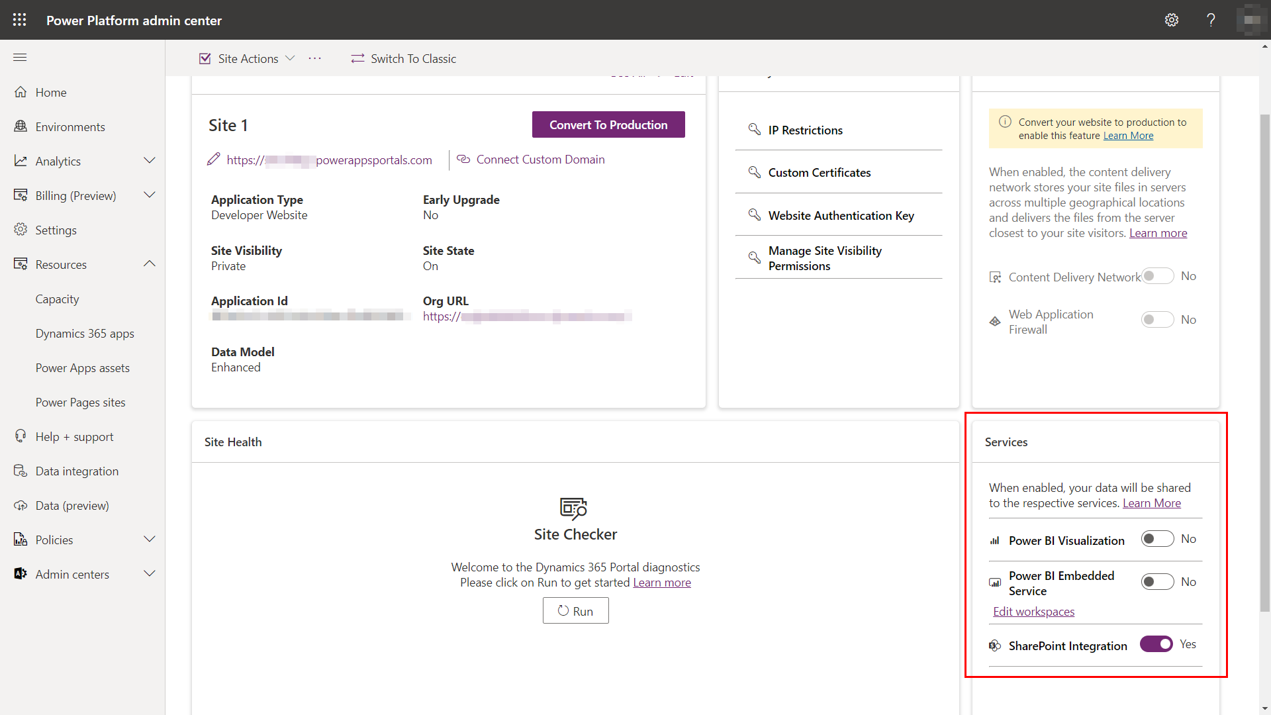1271x715 pixels.
Task: Click the Manage Site Visibility Permissions icon
Action: pyautogui.click(x=754, y=258)
